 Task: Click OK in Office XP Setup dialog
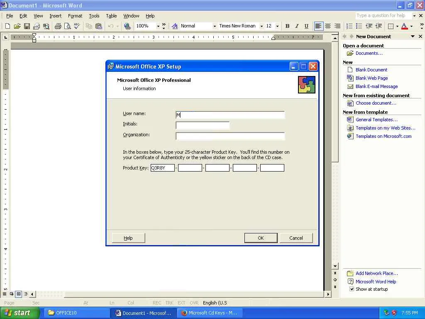(261, 238)
